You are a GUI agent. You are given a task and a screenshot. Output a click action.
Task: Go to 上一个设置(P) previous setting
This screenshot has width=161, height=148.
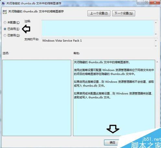coord(99,13)
